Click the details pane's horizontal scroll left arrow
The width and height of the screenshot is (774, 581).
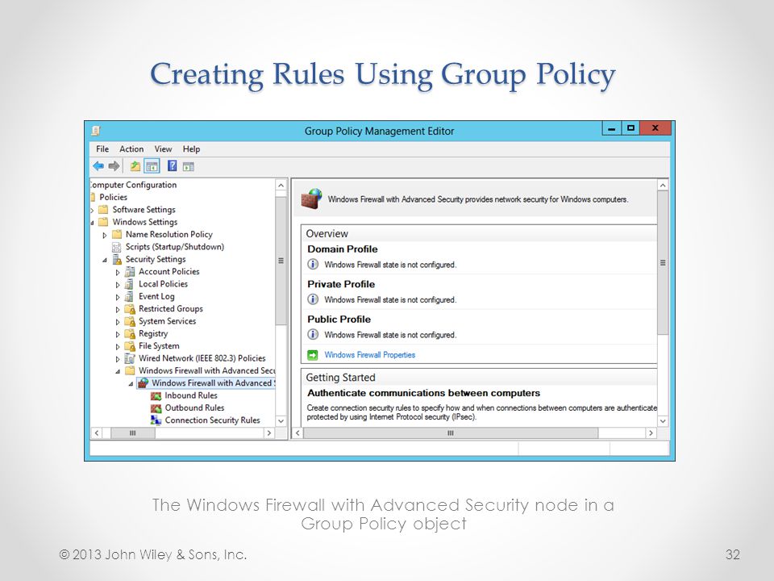click(x=298, y=433)
